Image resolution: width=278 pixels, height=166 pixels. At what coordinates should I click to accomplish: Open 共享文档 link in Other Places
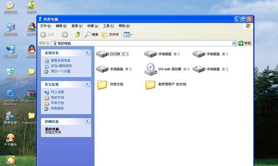tap(57, 103)
